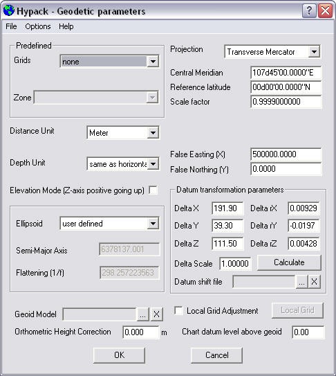Open the Ellipsoid dropdown
Viewport: 336px width, 376px height.
coord(153,224)
